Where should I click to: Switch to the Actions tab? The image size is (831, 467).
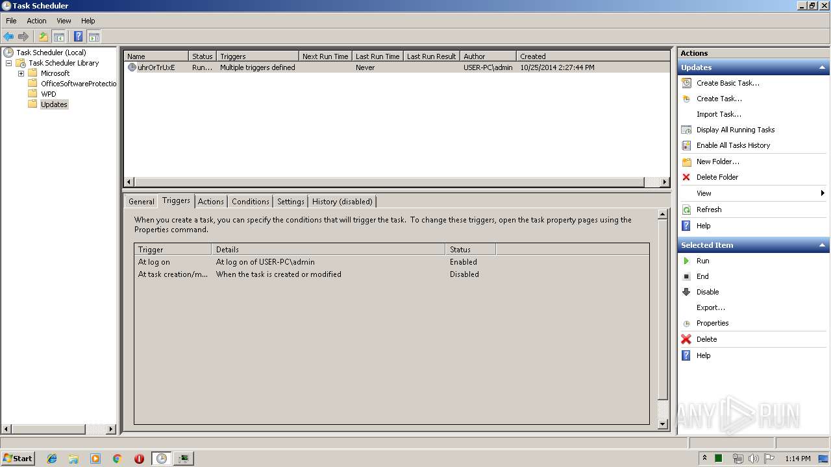tap(211, 202)
